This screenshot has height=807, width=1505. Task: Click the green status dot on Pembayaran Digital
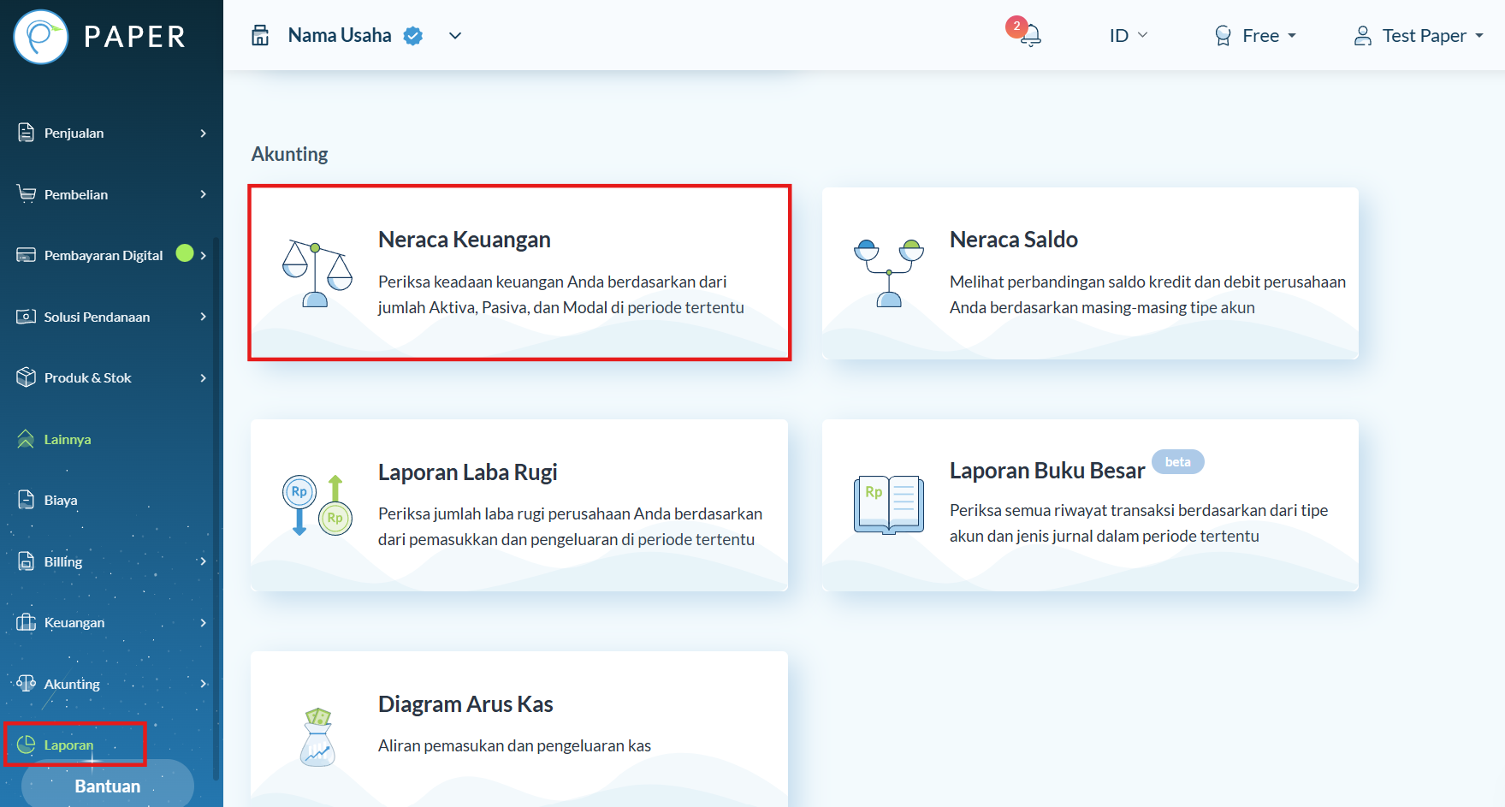coord(185,252)
